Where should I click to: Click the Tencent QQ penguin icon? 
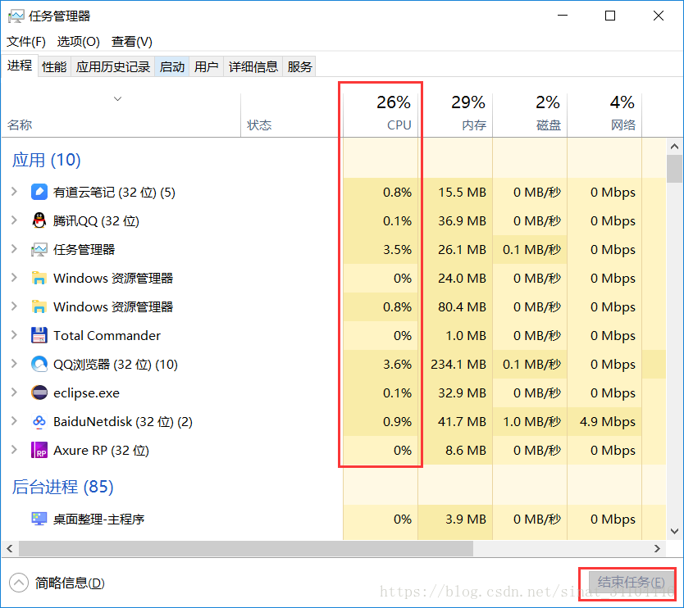tap(39, 220)
